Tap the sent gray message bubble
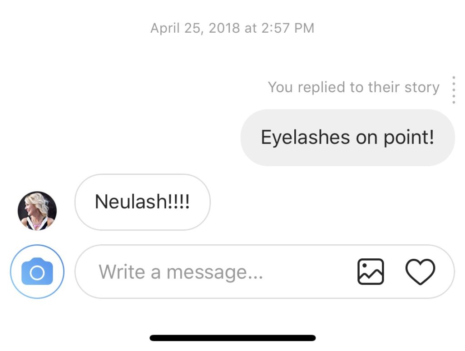465x351 pixels. [347, 138]
